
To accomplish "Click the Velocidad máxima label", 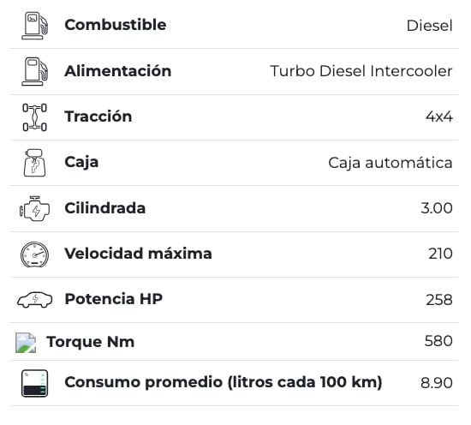I will coord(138,254).
